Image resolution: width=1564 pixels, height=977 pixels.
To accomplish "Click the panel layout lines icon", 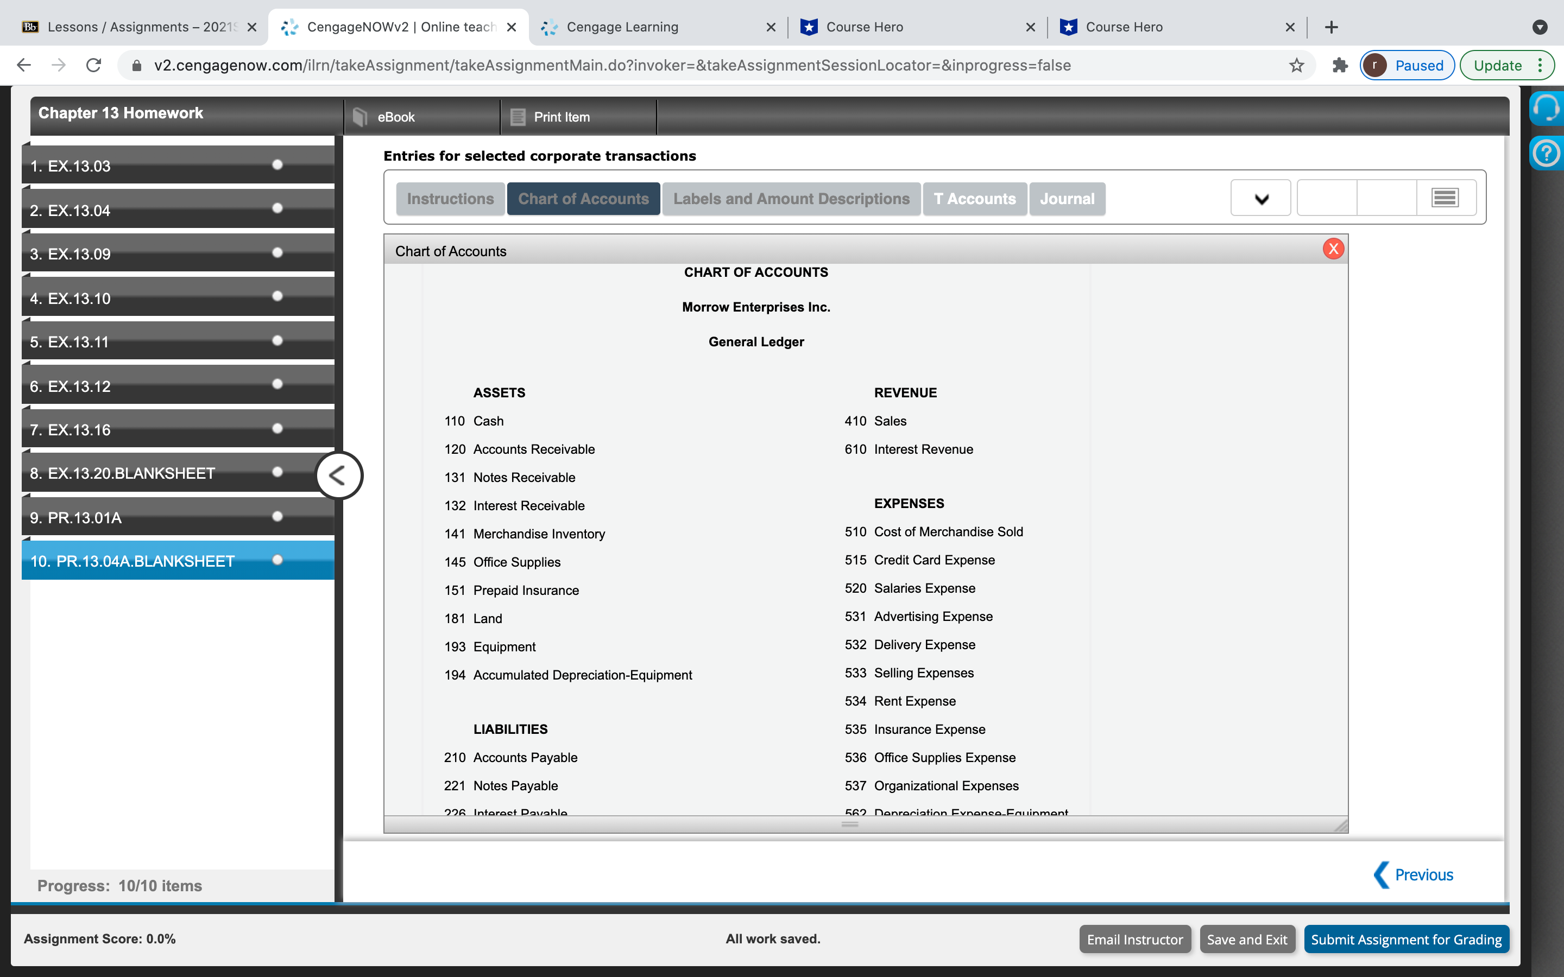I will click(x=1445, y=198).
